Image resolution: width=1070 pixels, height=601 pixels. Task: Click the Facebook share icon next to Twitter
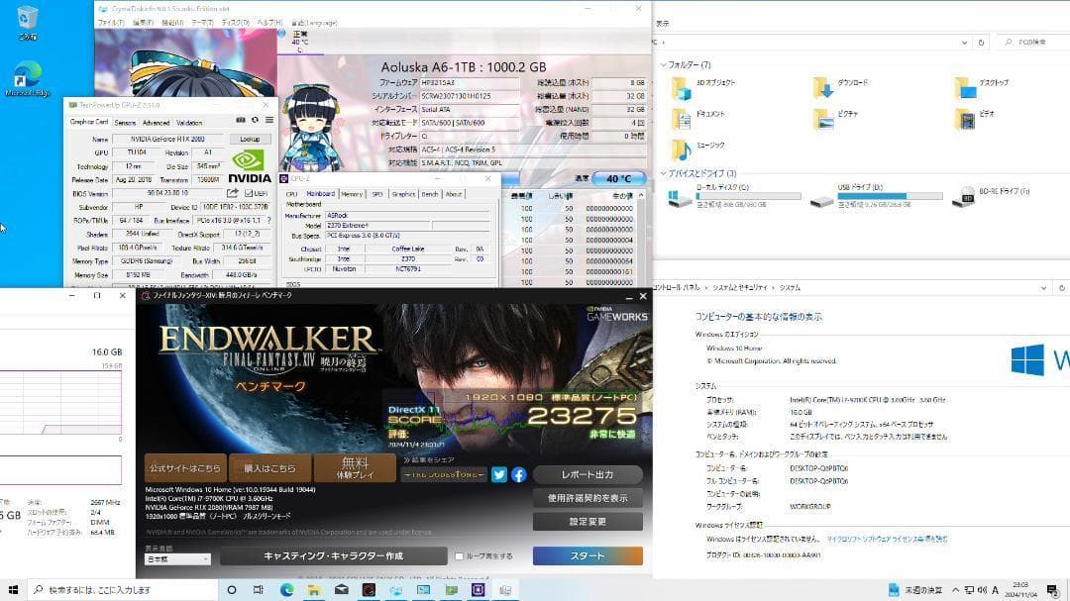(x=518, y=474)
